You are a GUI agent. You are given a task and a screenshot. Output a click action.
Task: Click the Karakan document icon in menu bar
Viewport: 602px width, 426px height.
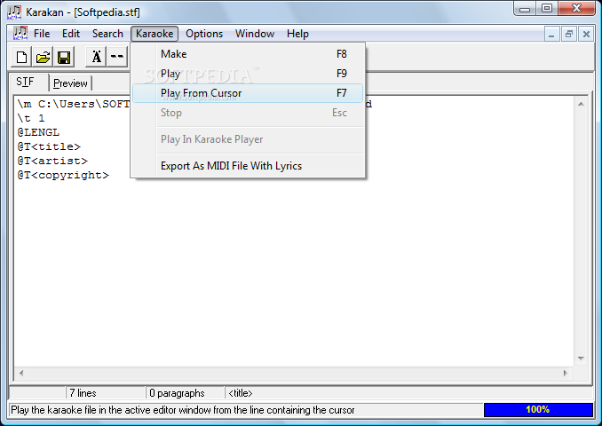click(x=20, y=34)
